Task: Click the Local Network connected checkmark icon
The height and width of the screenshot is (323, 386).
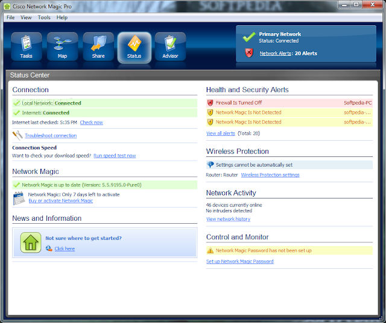Action: [x=17, y=103]
